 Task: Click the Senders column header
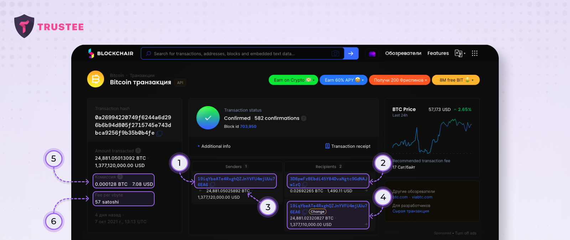[237, 167]
